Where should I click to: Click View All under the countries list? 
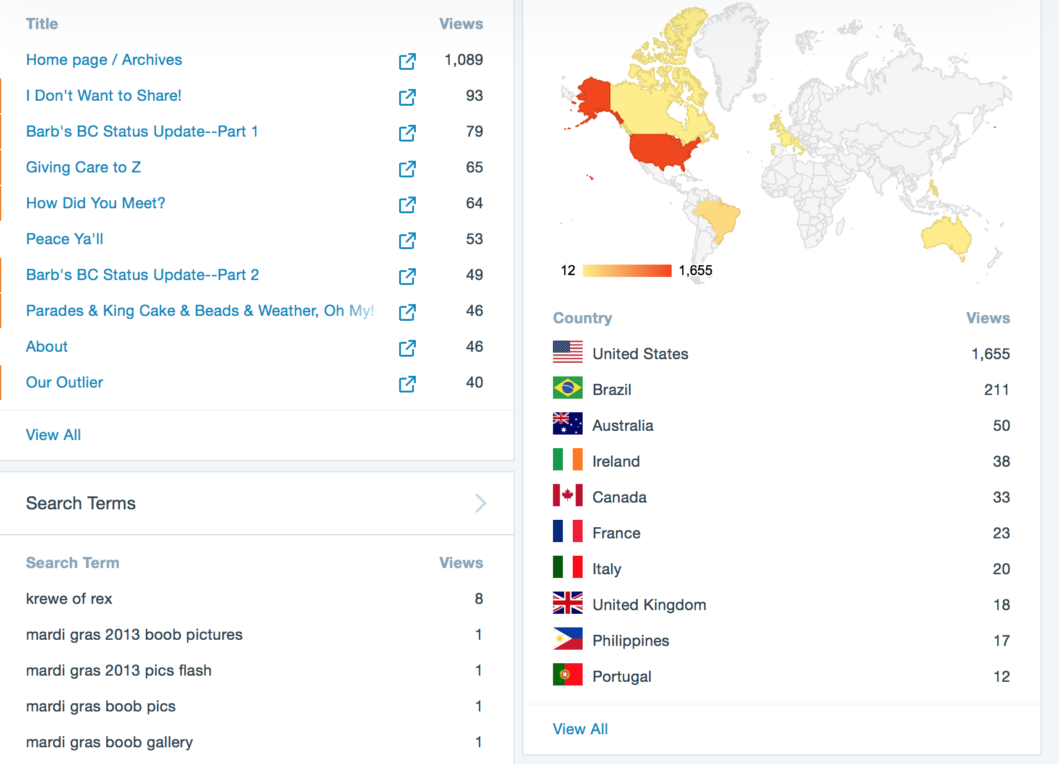(580, 729)
